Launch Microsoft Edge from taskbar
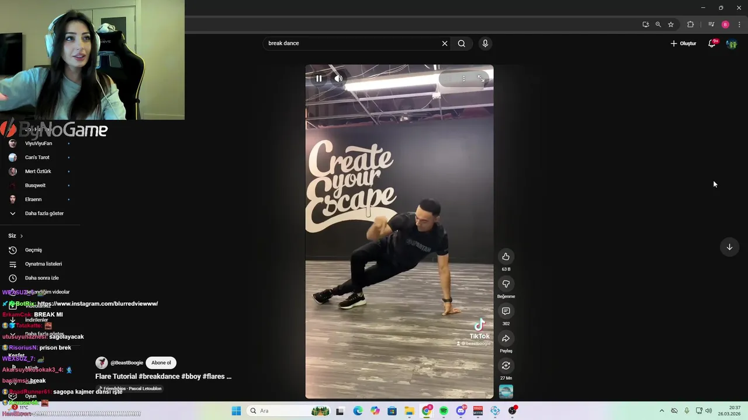 tap(358, 411)
